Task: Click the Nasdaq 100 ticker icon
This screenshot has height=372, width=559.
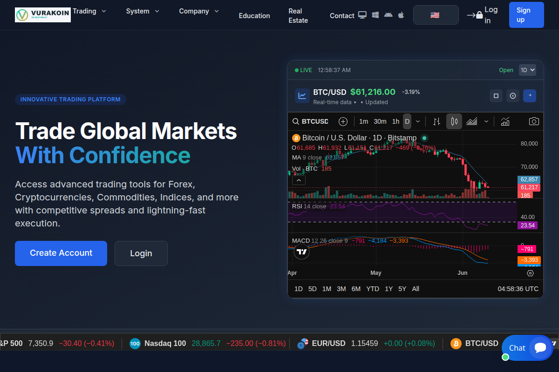Action: pyautogui.click(x=135, y=344)
